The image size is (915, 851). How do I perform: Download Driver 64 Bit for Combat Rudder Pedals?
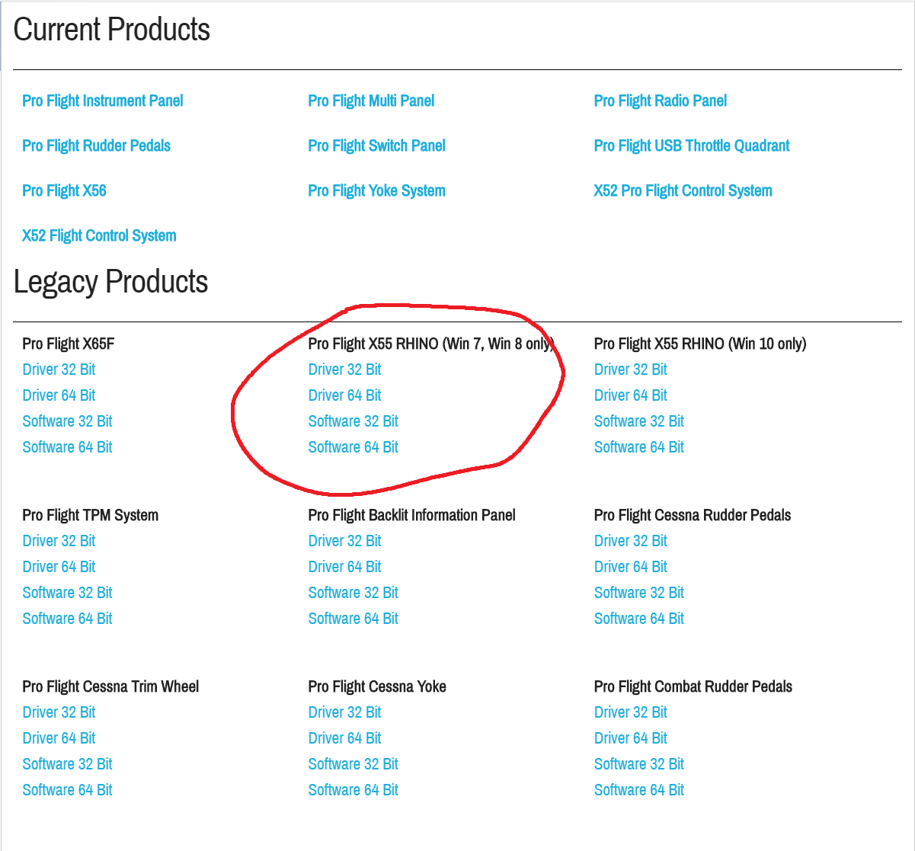click(630, 738)
